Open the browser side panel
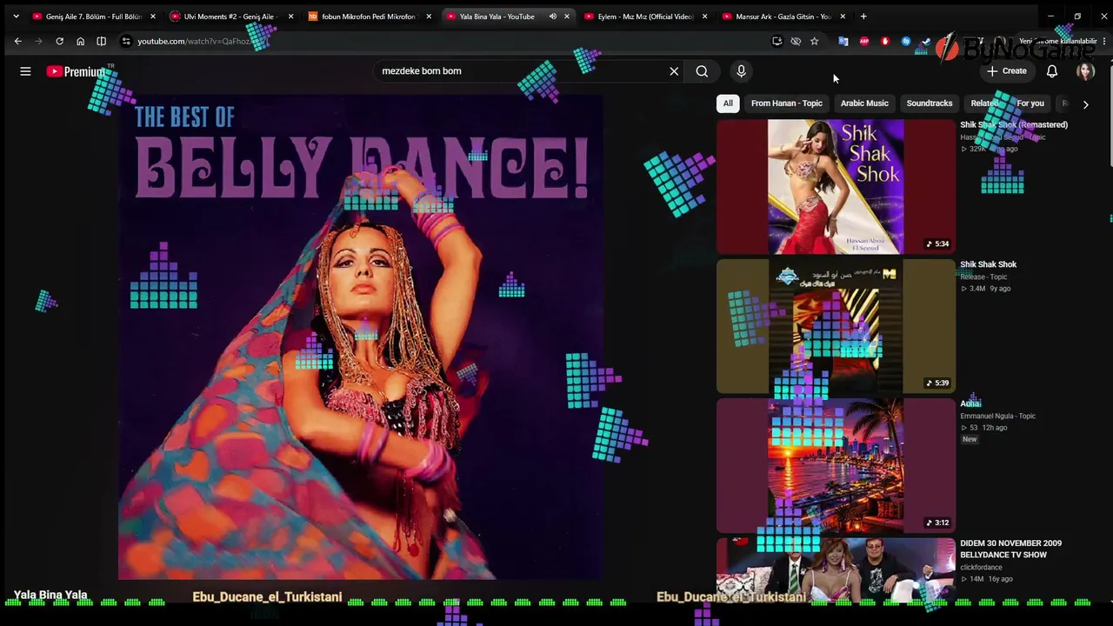Viewport: 1113px width, 626px height. pyautogui.click(x=101, y=41)
